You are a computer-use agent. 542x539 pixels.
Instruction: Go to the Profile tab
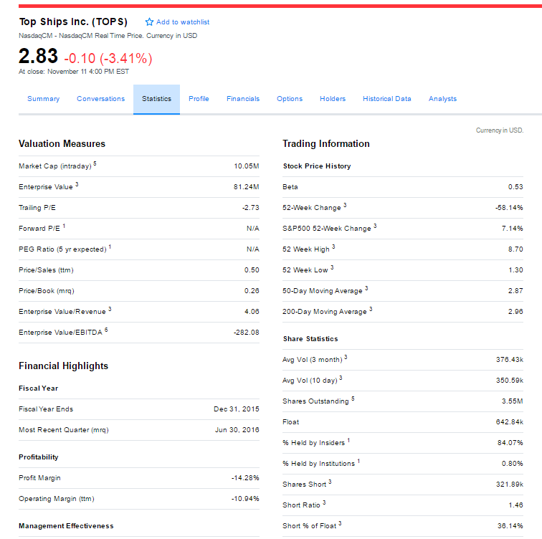pos(199,99)
